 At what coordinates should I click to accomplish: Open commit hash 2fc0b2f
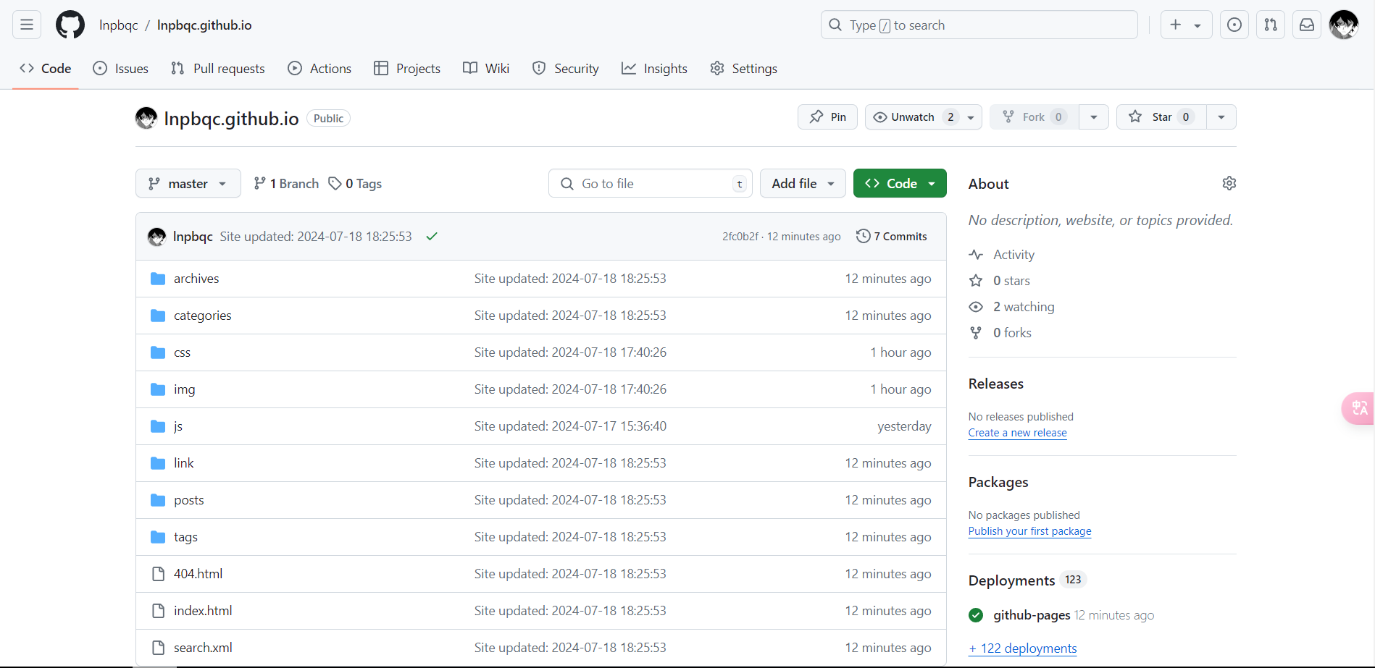point(740,237)
